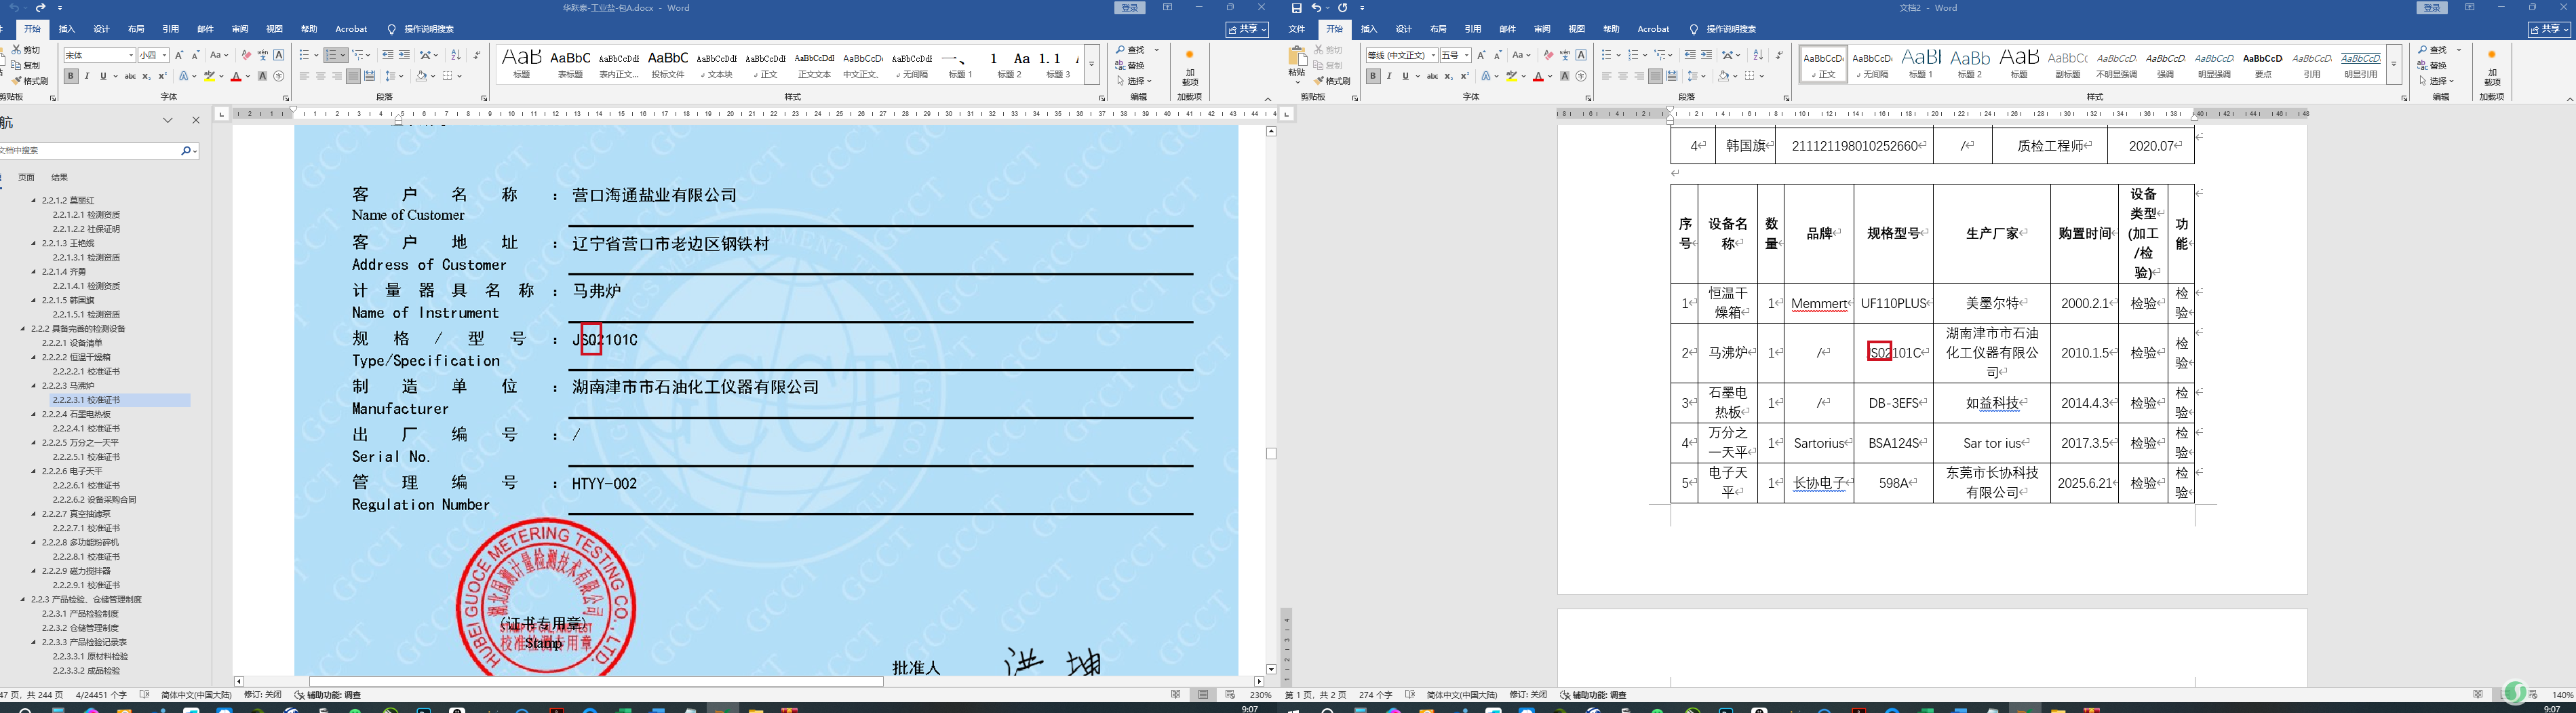The width and height of the screenshot is (2576, 713).
Task: Click the show paragraph marks icon in left window
Action: (x=477, y=55)
